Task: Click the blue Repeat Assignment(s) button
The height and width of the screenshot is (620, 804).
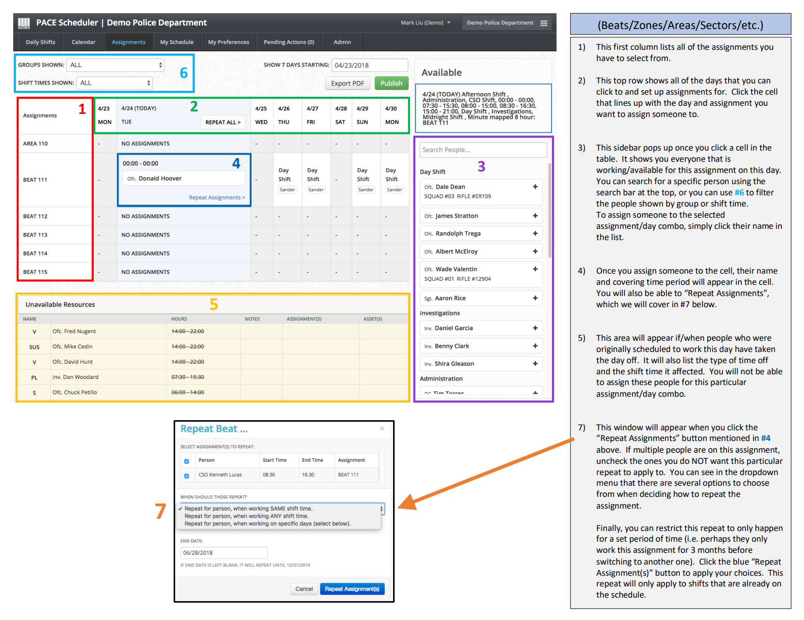Action: click(352, 589)
